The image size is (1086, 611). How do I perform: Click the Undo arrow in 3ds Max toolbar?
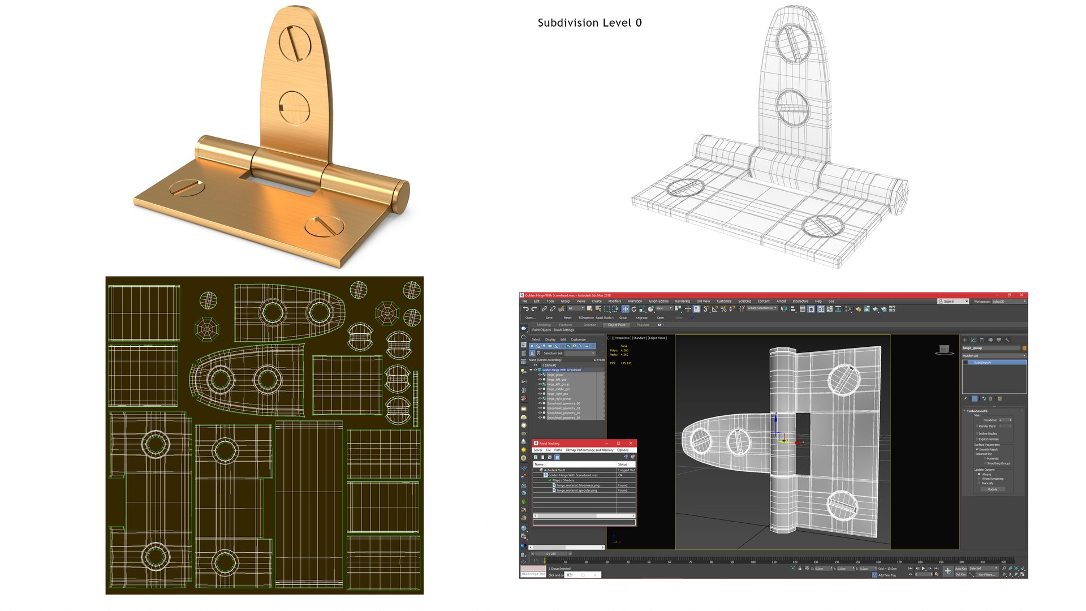(x=526, y=309)
